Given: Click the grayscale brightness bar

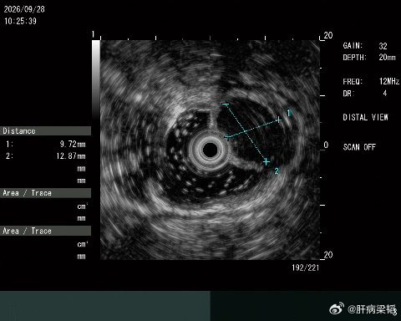Looking at the screenshot, I should pyautogui.click(x=96, y=80).
